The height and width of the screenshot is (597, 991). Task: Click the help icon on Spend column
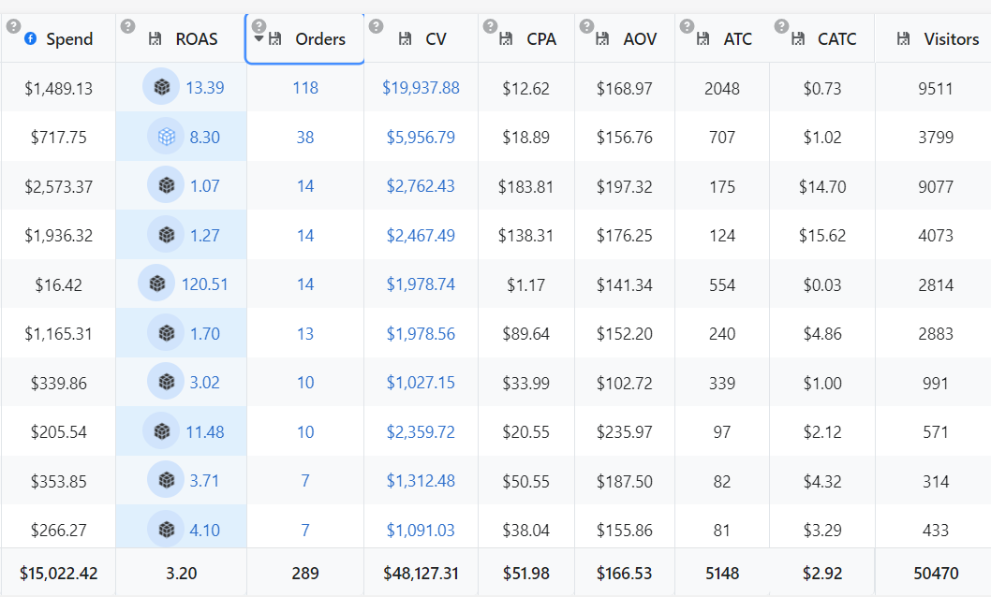pos(13,26)
